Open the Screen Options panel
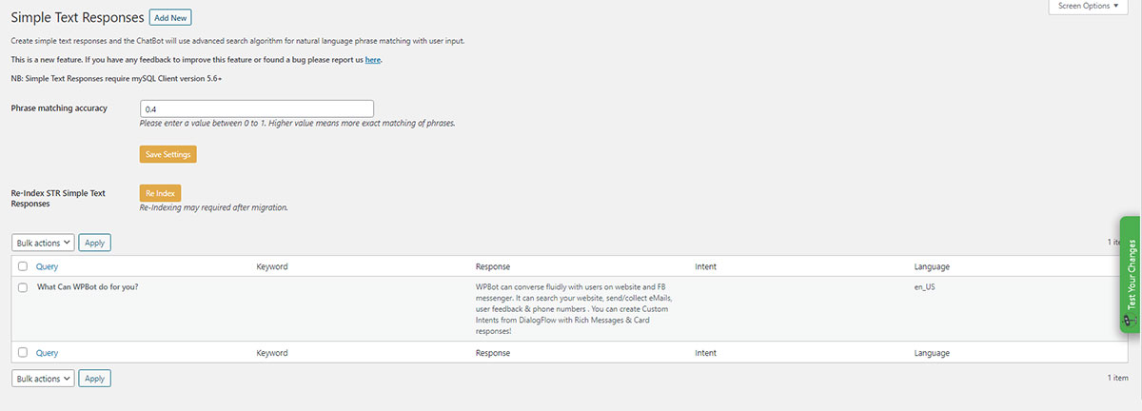This screenshot has height=411, width=1142. coord(1089,6)
